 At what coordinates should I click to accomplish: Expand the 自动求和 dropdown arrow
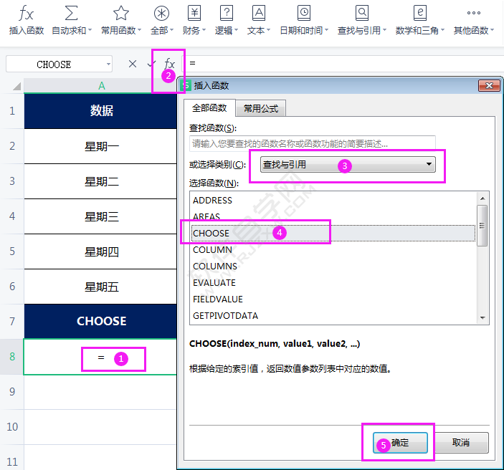(x=90, y=30)
